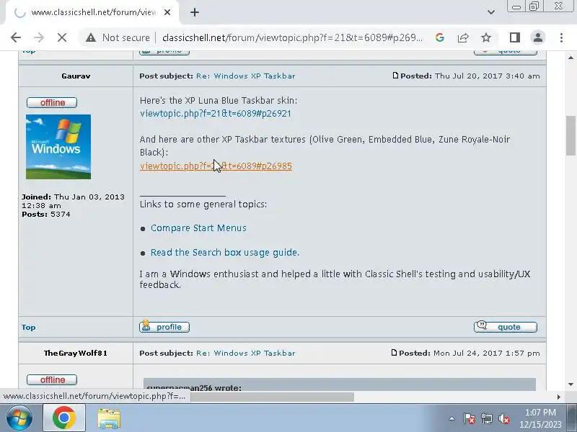Click the Google icon in the address bar
577x432 pixels.
439,37
